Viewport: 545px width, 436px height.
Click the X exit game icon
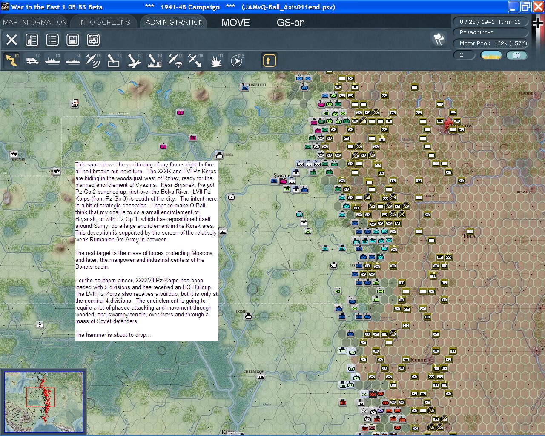(11, 40)
